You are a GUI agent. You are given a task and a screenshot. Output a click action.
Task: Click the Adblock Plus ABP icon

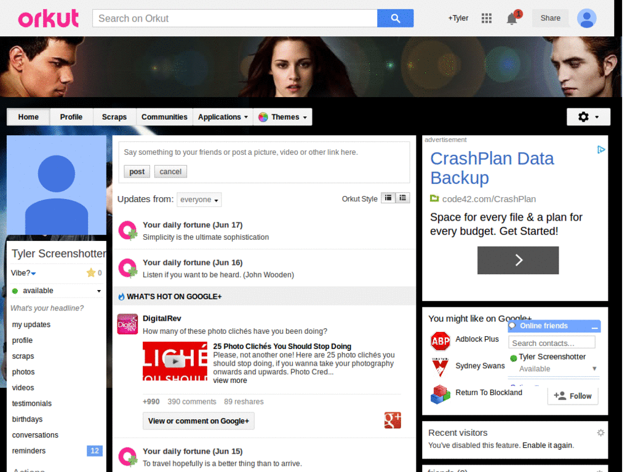point(441,341)
